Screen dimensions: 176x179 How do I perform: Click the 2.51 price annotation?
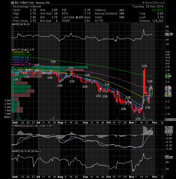tap(99, 96)
